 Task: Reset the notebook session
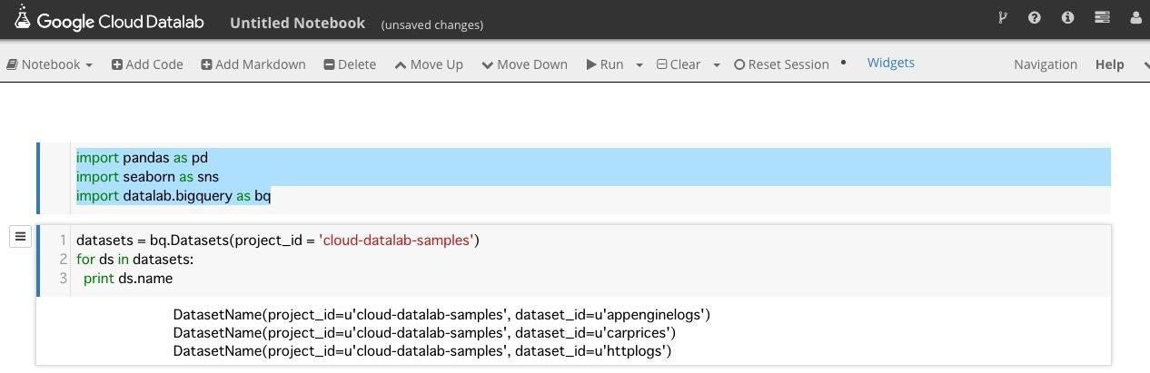tap(781, 64)
